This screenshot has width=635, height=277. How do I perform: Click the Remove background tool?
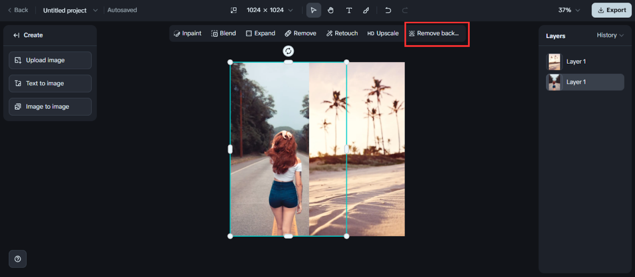pyautogui.click(x=434, y=34)
